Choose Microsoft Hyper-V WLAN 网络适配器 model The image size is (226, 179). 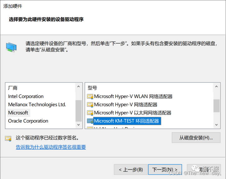[x=133, y=97]
